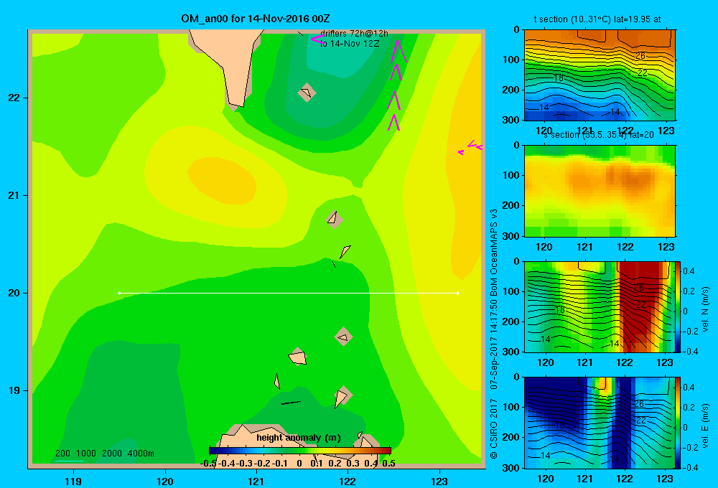Click the '200 1000 2000 4000m' depth legend
Viewport: 718px width, 488px height.
(x=104, y=454)
